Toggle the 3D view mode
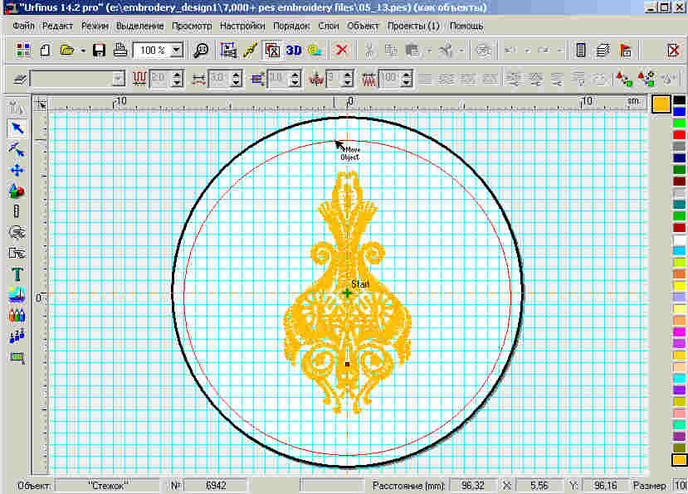 tap(294, 51)
